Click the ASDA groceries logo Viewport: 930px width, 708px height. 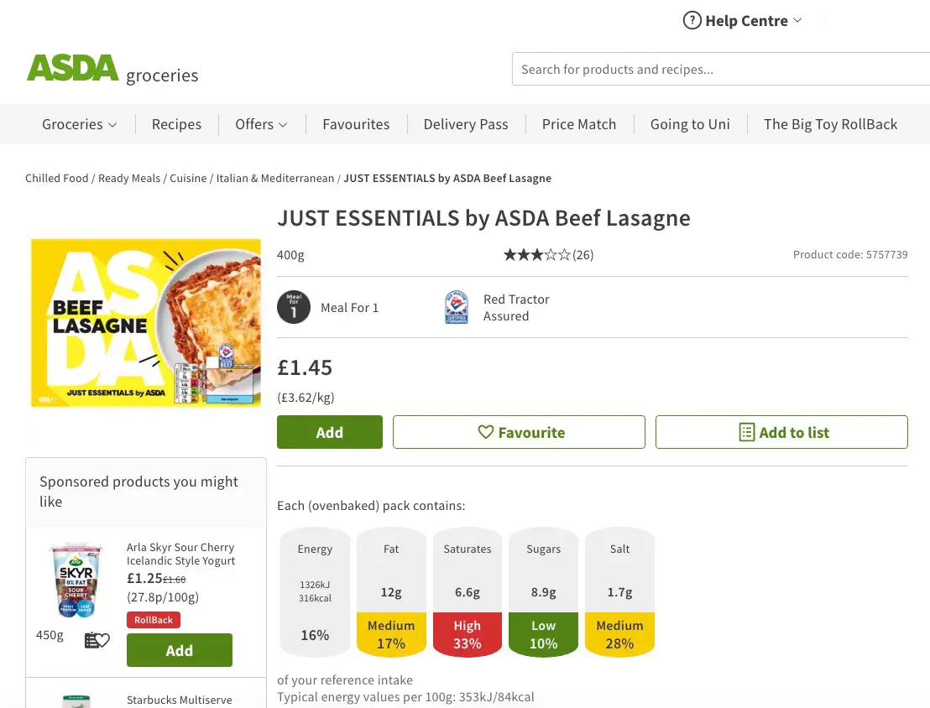pyautogui.click(x=112, y=70)
